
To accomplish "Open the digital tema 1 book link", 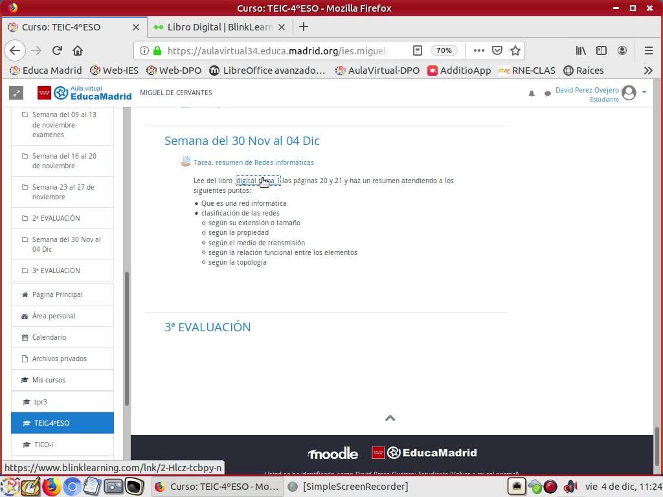I will click(x=258, y=181).
